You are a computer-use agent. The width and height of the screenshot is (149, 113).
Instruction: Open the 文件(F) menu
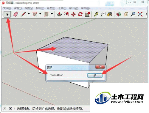7,8
